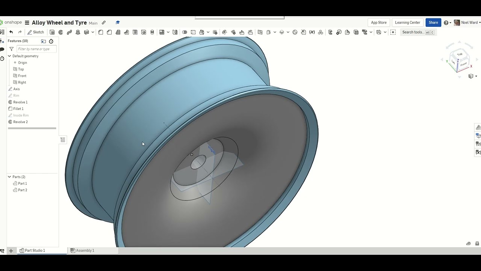
Task: Select Origin in the feature tree
Action: coord(23,63)
